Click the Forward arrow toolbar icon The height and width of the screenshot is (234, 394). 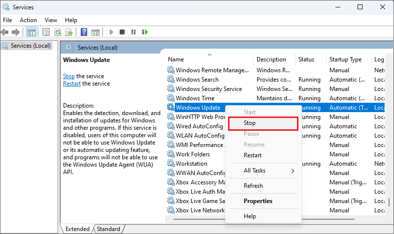pyautogui.click(x=16, y=32)
